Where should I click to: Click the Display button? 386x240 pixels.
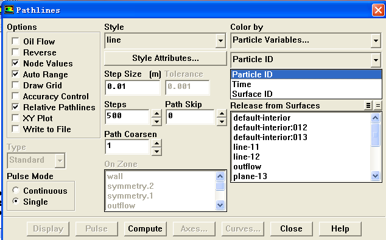pos(48,228)
